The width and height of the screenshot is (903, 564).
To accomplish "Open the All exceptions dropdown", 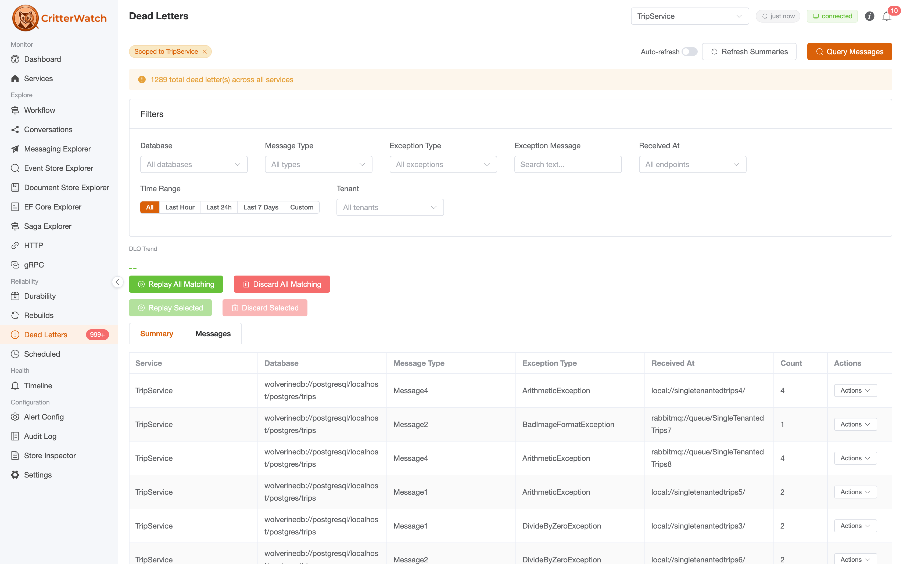I will pos(443,164).
